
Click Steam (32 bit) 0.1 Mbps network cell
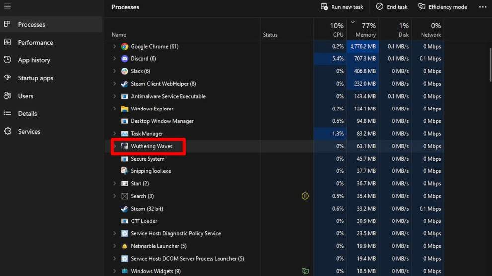pos(427,209)
